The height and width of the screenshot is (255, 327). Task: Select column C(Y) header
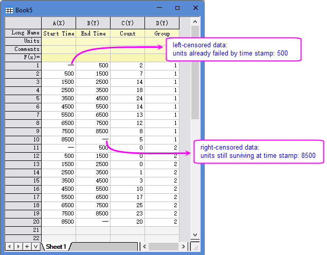[128, 23]
